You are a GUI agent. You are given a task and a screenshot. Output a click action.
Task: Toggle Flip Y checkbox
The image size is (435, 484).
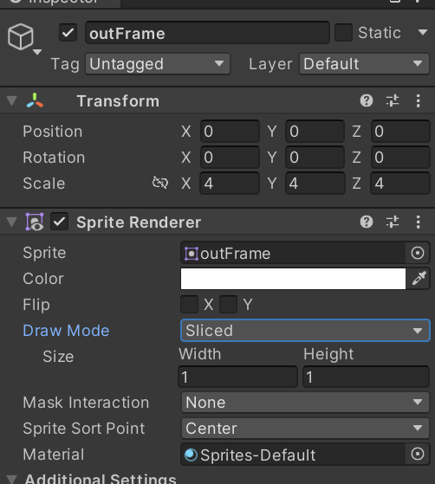[x=228, y=305]
